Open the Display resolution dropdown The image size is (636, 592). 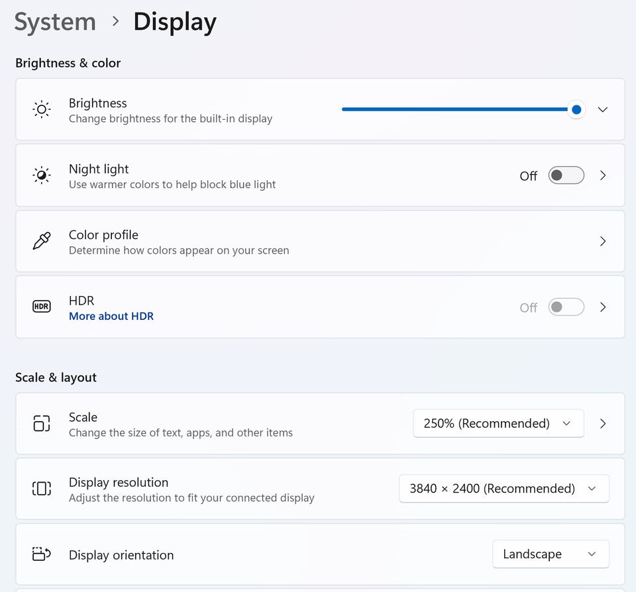coord(503,489)
